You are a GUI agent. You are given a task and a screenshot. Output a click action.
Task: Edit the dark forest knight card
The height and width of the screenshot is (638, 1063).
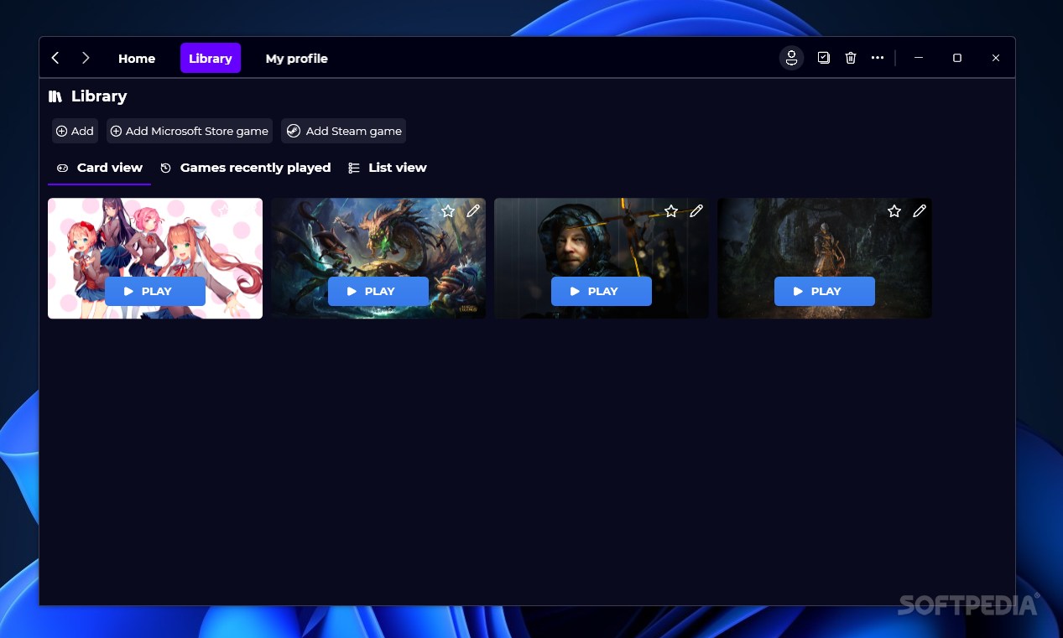[x=920, y=211]
